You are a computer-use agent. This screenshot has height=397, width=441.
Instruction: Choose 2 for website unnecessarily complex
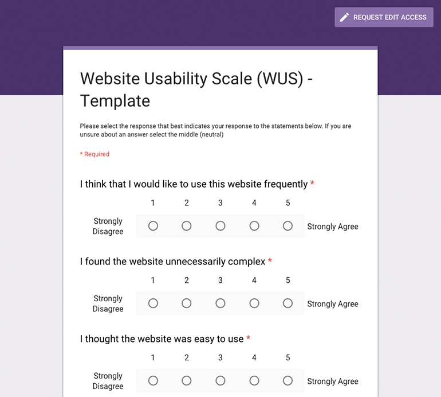tap(187, 303)
